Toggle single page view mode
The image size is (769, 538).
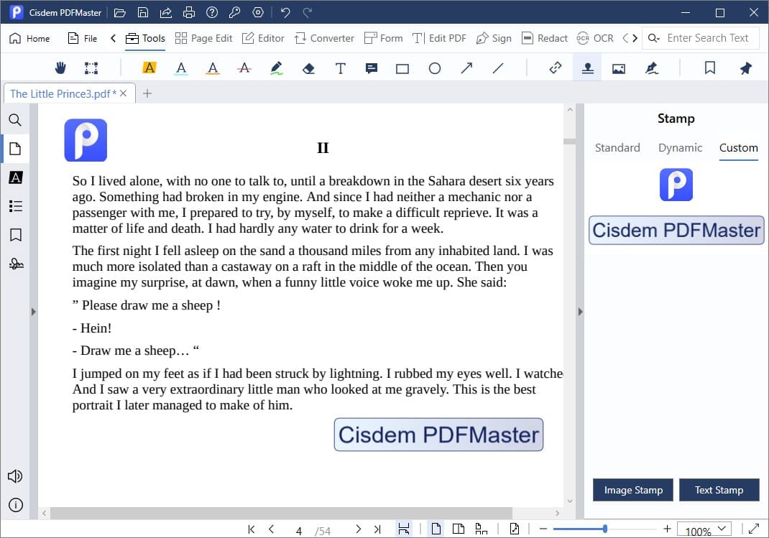coord(436,528)
